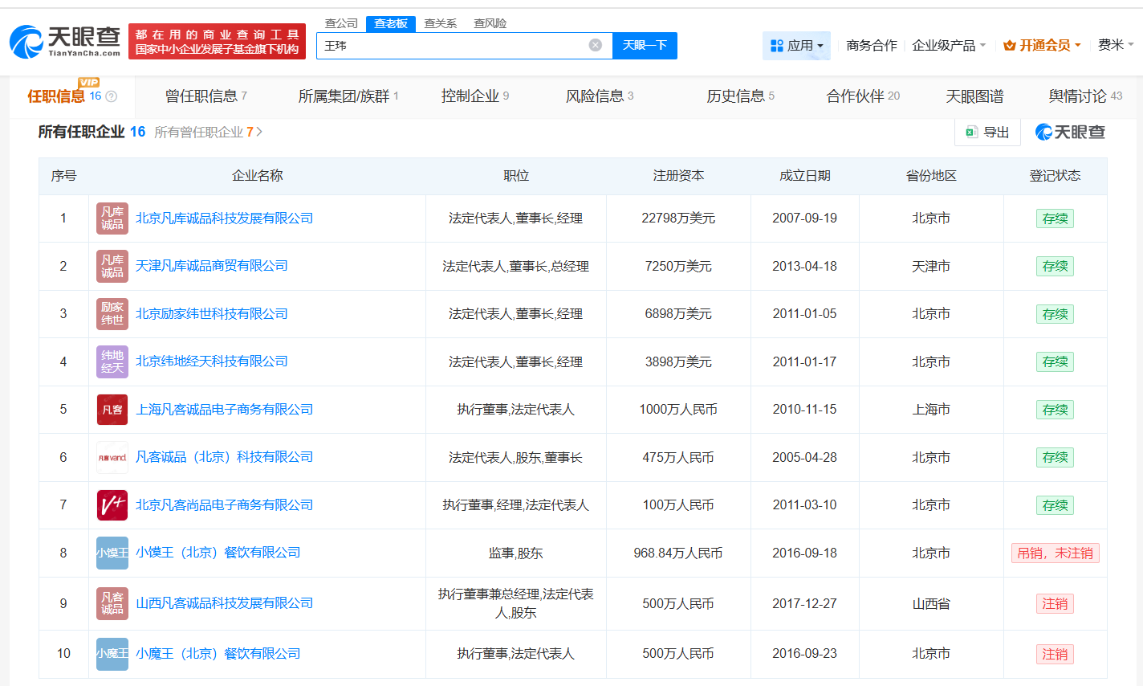Clear the search box with X icon
Screen dimensions: 1143x686
tap(595, 45)
